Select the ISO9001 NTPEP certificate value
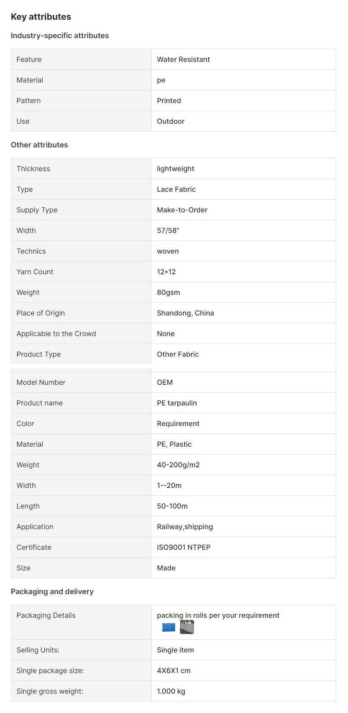348x713 pixels. tap(184, 548)
